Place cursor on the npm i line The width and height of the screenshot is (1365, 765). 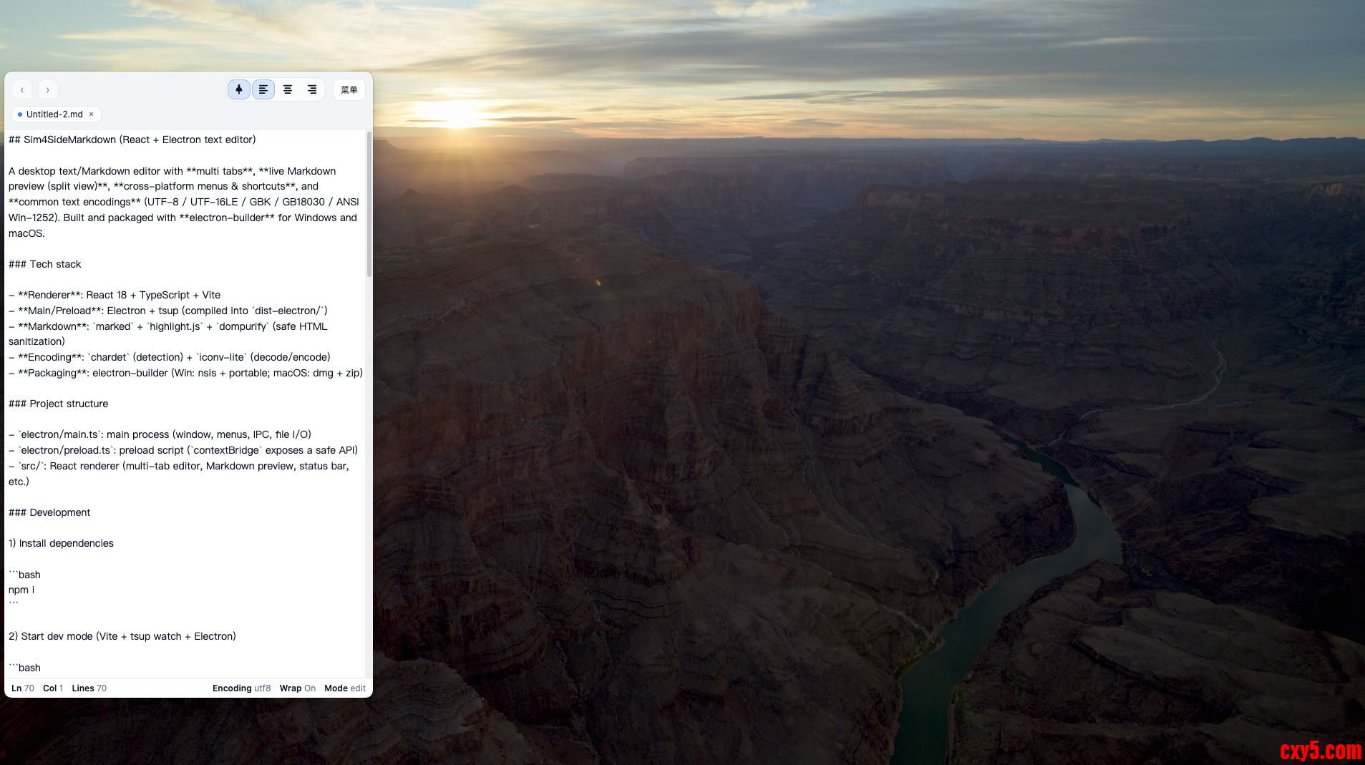21,590
